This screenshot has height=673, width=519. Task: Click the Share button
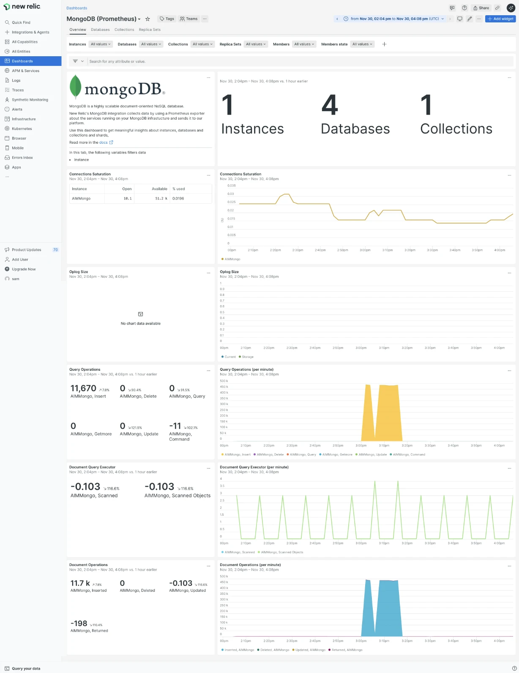coord(481,8)
